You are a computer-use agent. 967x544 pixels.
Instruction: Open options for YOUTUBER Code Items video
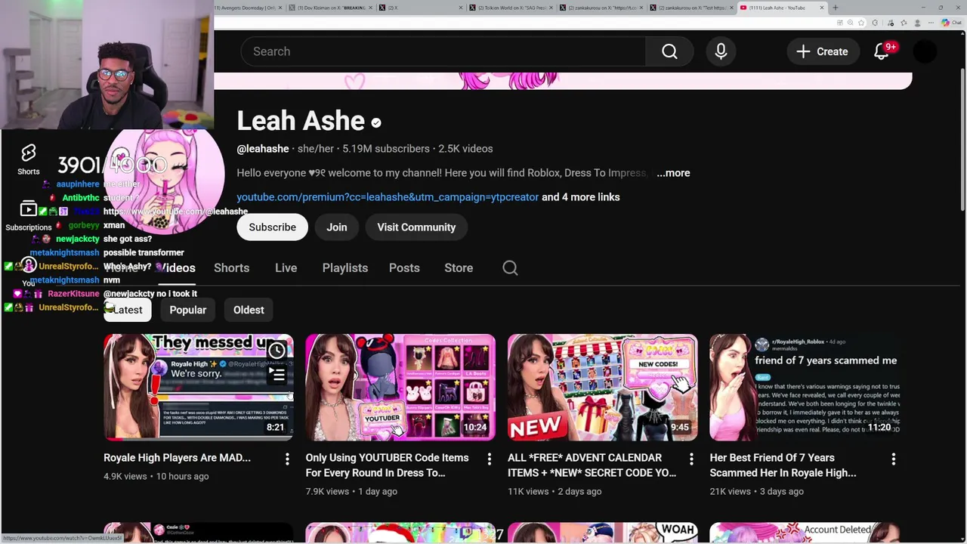tap(489, 459)
